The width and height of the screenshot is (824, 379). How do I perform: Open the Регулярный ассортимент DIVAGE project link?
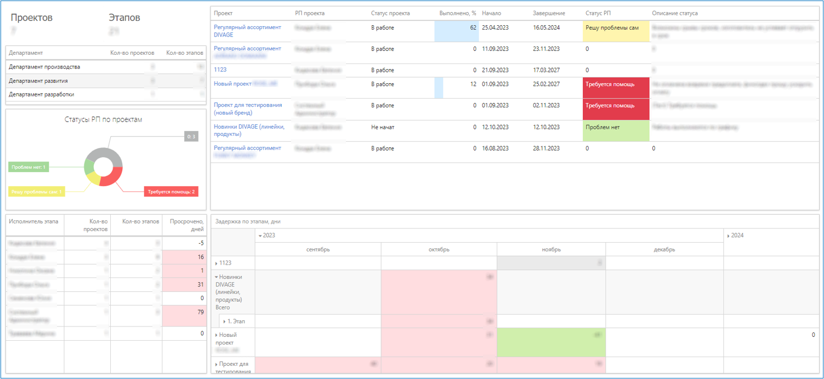point(247,31)
